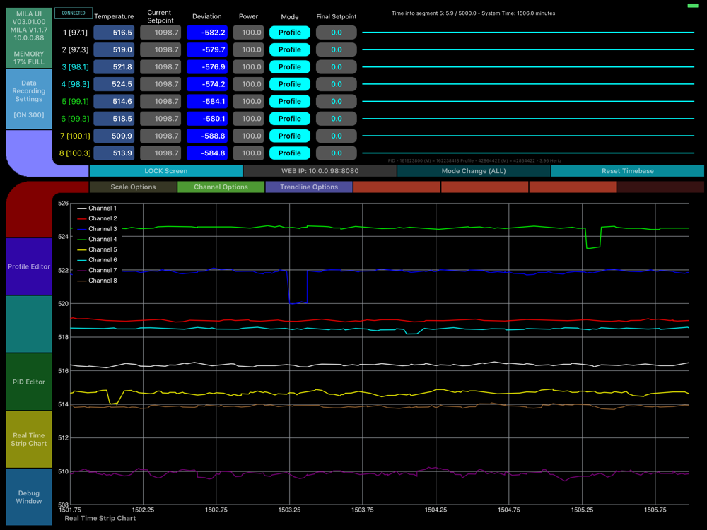707x530 pixels.
Task: Open the Channel Options tab
Action: tap(221, 187)
